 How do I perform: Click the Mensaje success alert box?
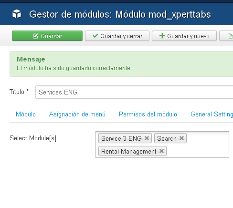tap(121, 64)
